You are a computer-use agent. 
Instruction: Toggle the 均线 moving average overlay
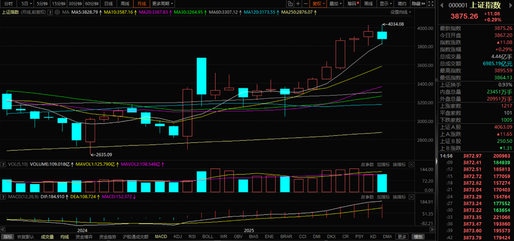tap(64, 236)
